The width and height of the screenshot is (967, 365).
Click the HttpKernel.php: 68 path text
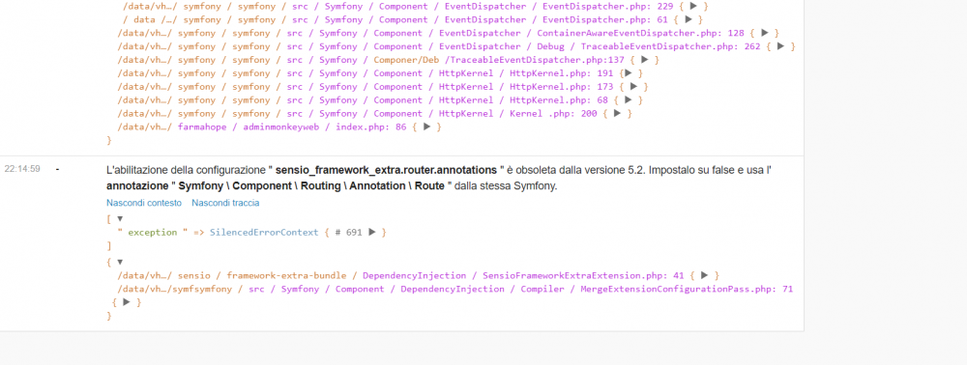pos(559,100)
